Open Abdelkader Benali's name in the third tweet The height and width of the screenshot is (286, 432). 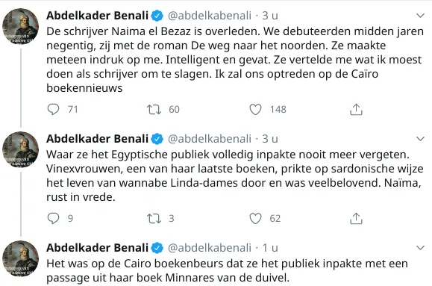97,248
